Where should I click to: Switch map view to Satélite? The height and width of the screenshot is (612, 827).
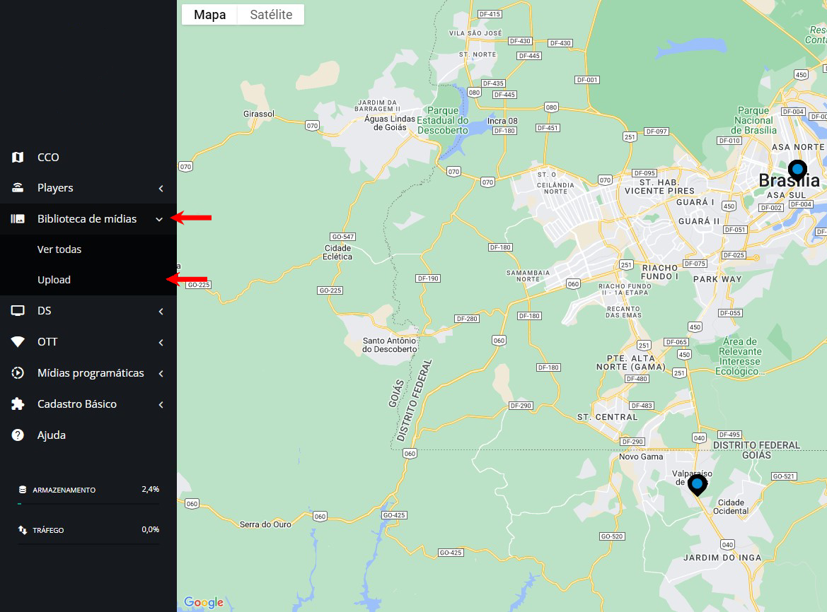(271, 15)
